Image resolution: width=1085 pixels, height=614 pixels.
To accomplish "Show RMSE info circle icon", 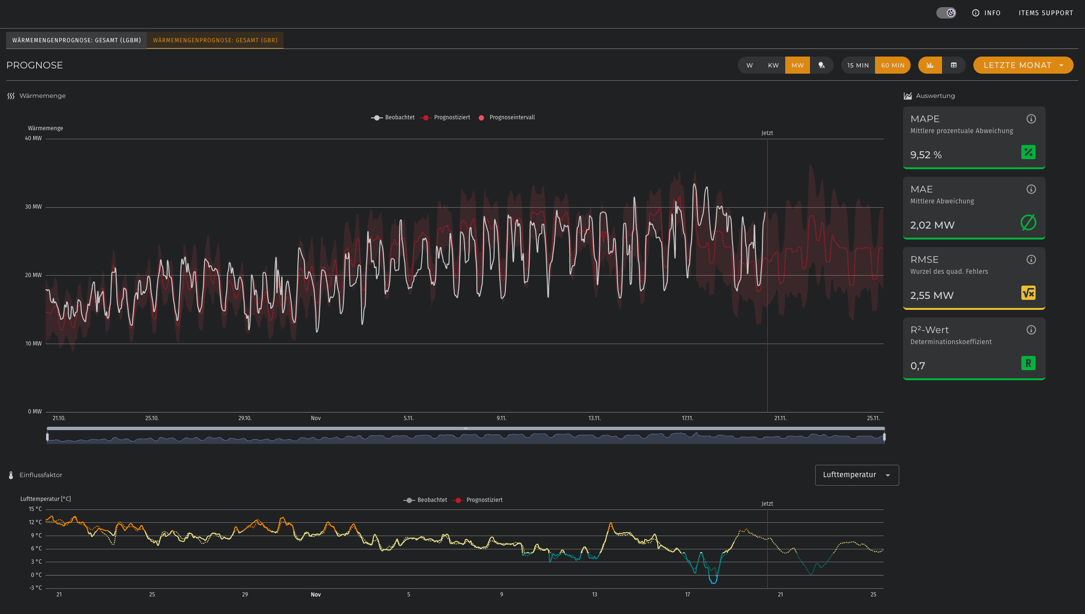I will coord(1031,259).
